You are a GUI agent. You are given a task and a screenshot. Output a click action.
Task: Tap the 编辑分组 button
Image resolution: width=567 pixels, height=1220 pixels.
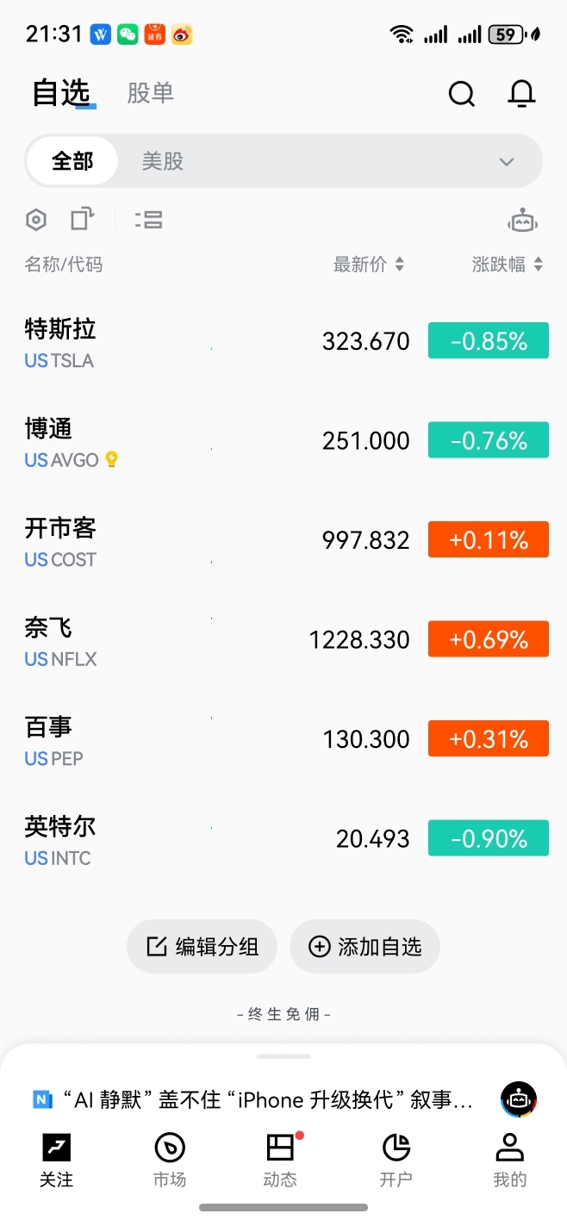202,947
